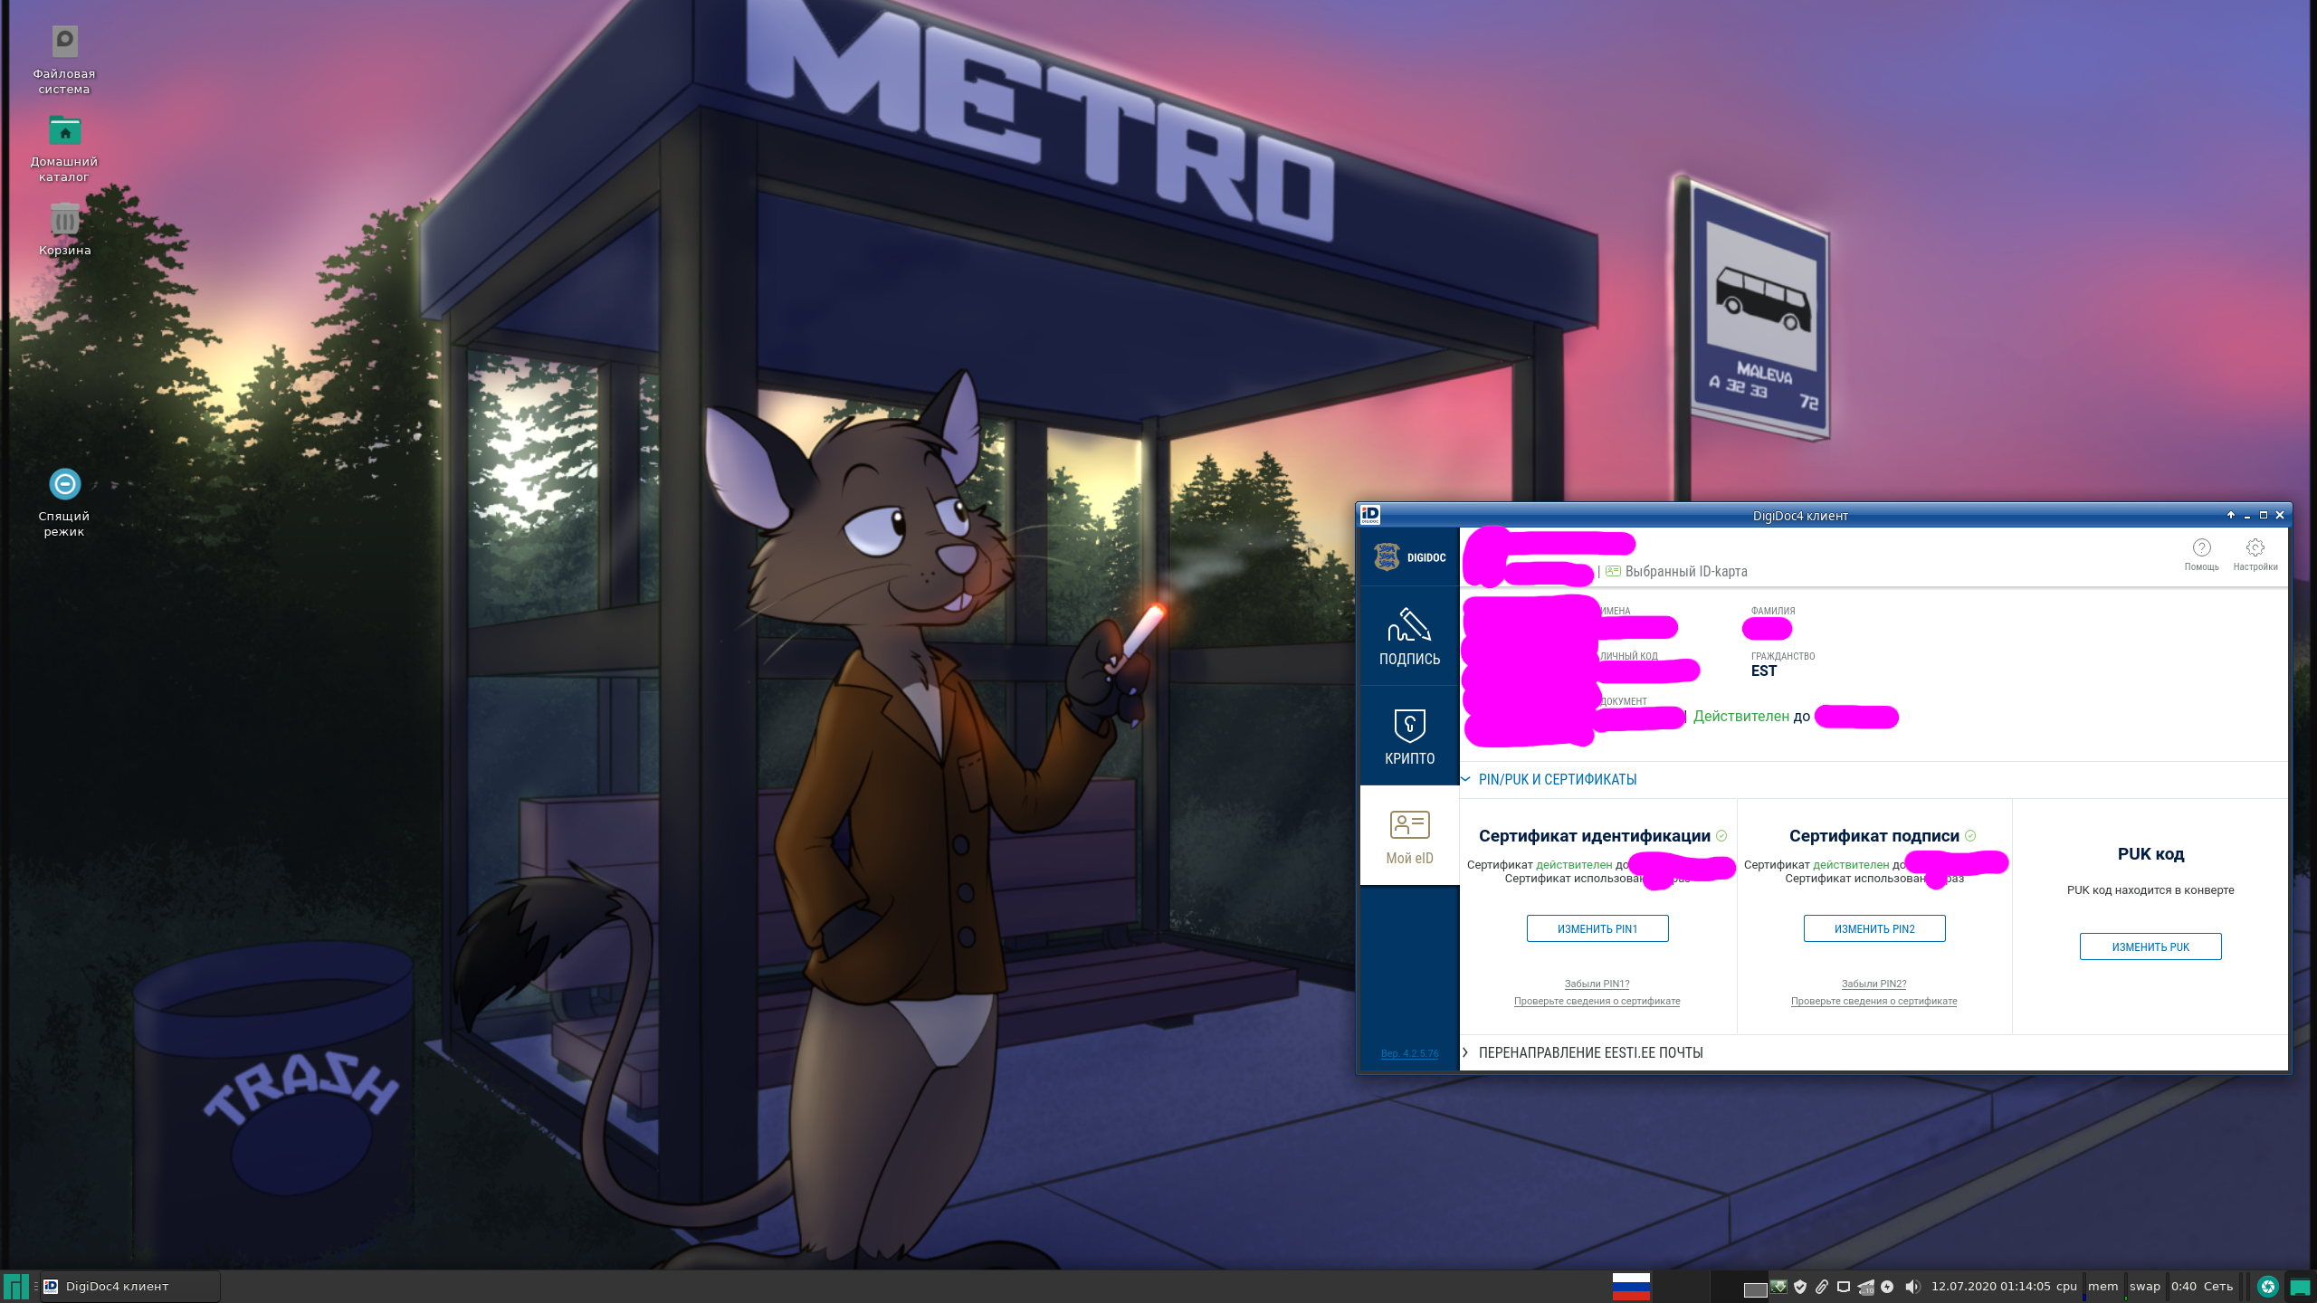The height and width of the screenshot is (1303, 2317).
Task: Check certificate details under Сертификат подписи
Action: point(1874,1001)
